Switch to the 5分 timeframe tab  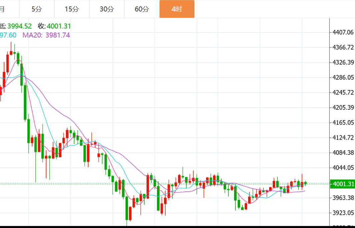tap(37, 9)
